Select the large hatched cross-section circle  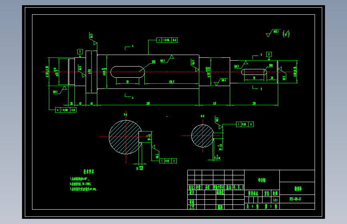(x=126, y=137)
